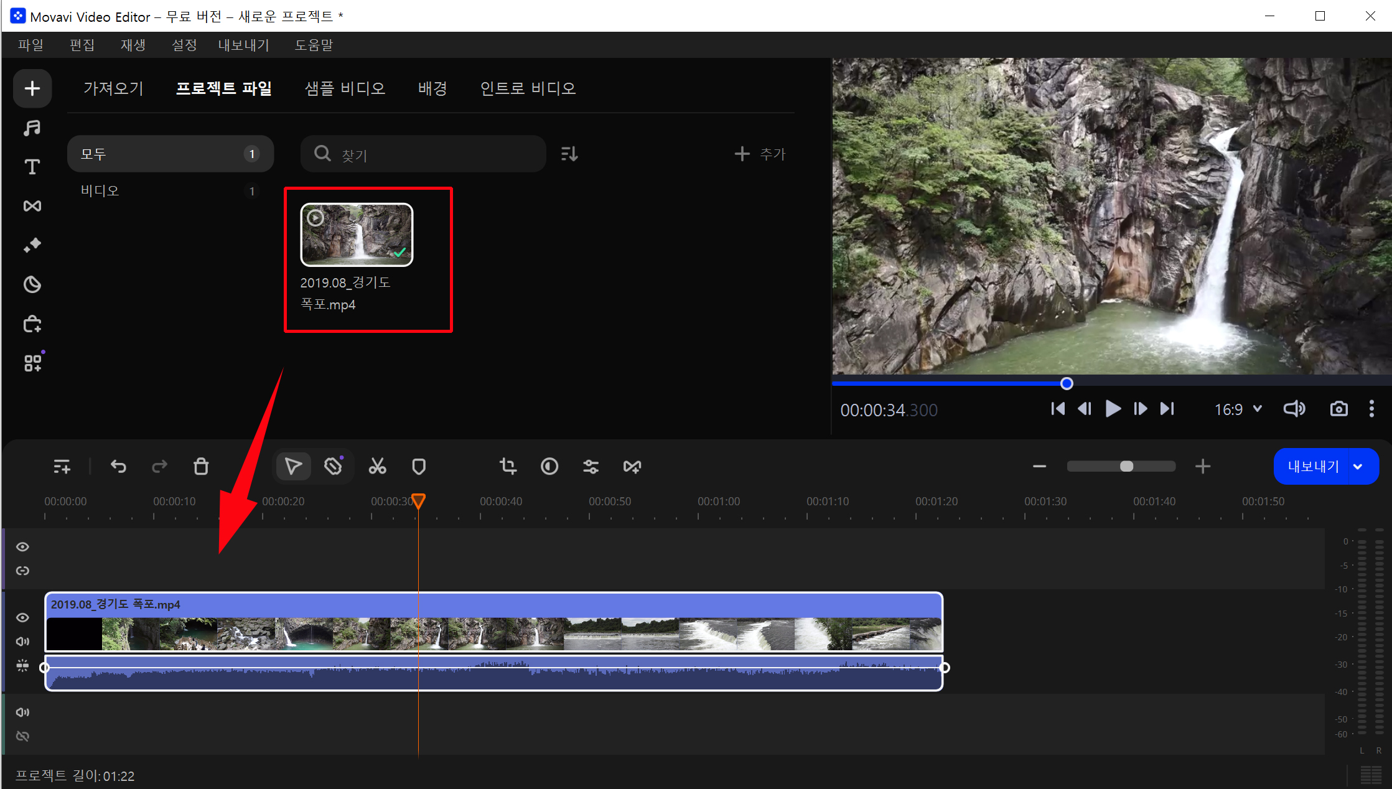Open the Color adjustment tool in toolbar
Screen dimensions: 1392x789
click(549, 466)
